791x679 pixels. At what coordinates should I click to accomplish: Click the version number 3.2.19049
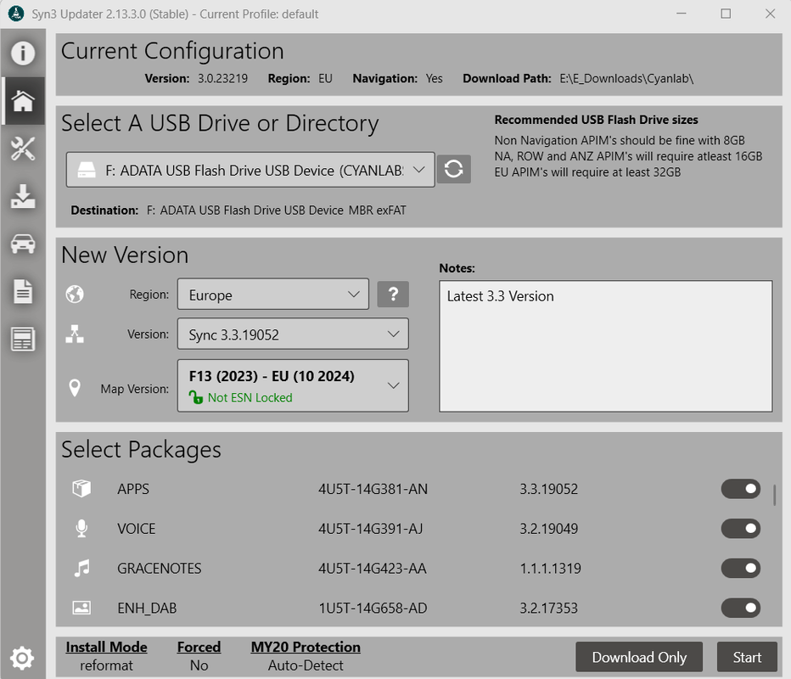(x=549, y=528)
